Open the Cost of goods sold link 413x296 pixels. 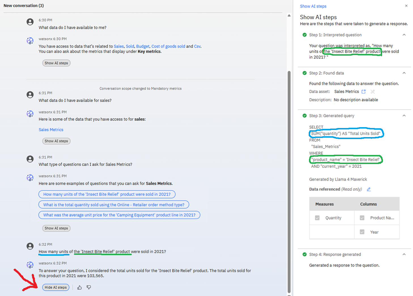point(168,46)
